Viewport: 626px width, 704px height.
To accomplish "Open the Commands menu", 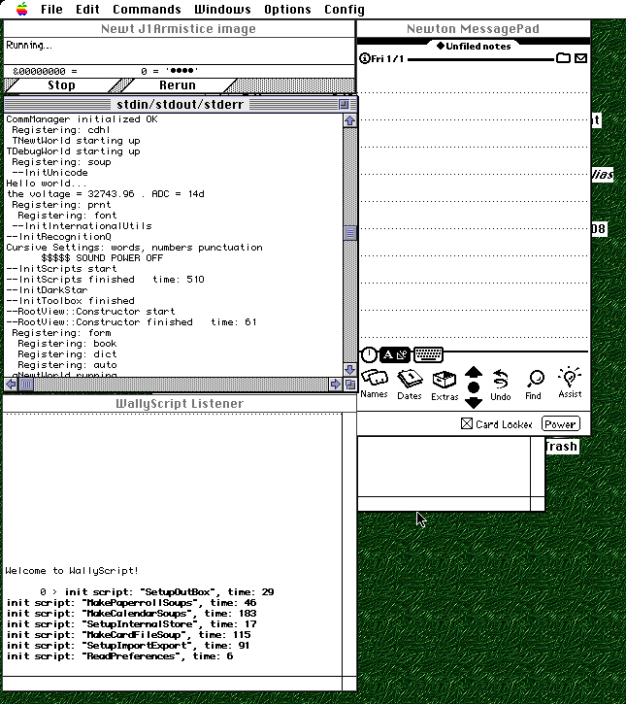I will pyautogui.click(x=147, y=10).
